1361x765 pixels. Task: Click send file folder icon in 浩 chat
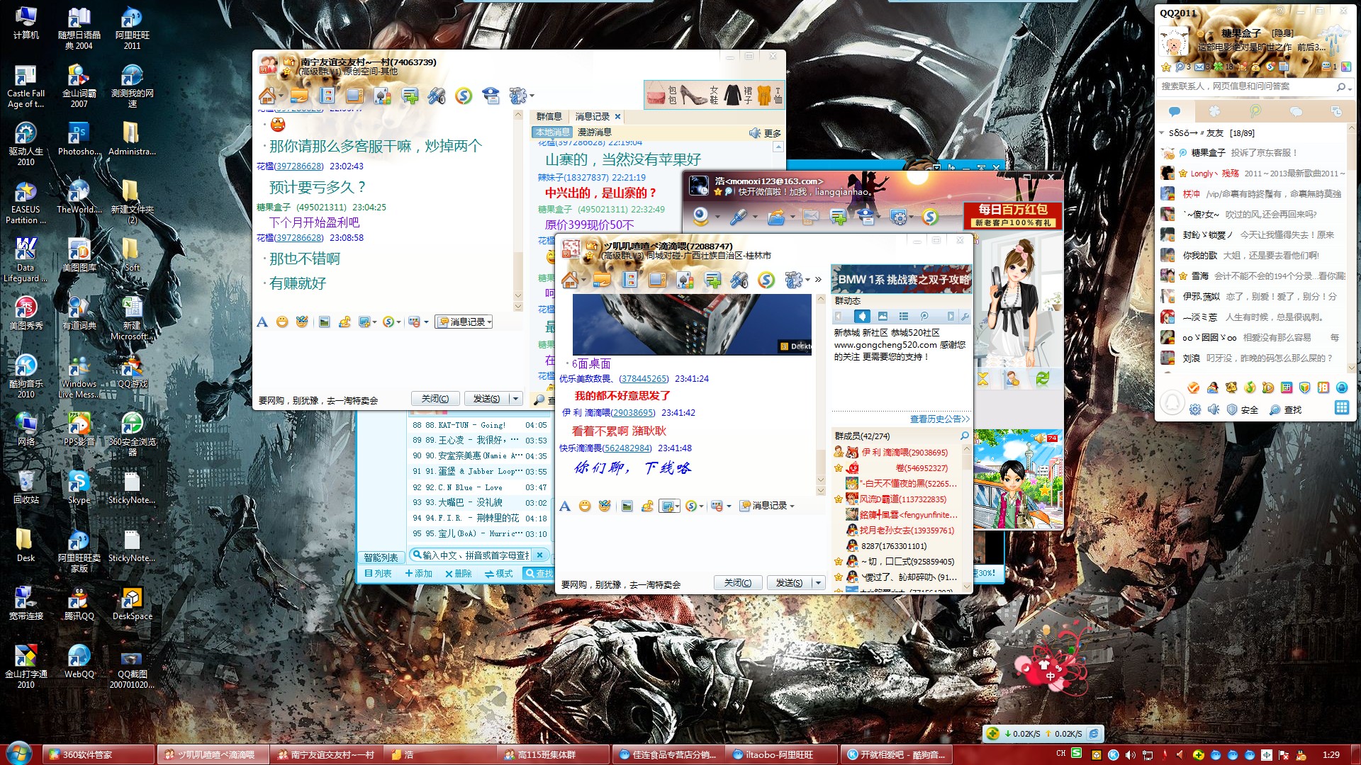click(776, 217)
